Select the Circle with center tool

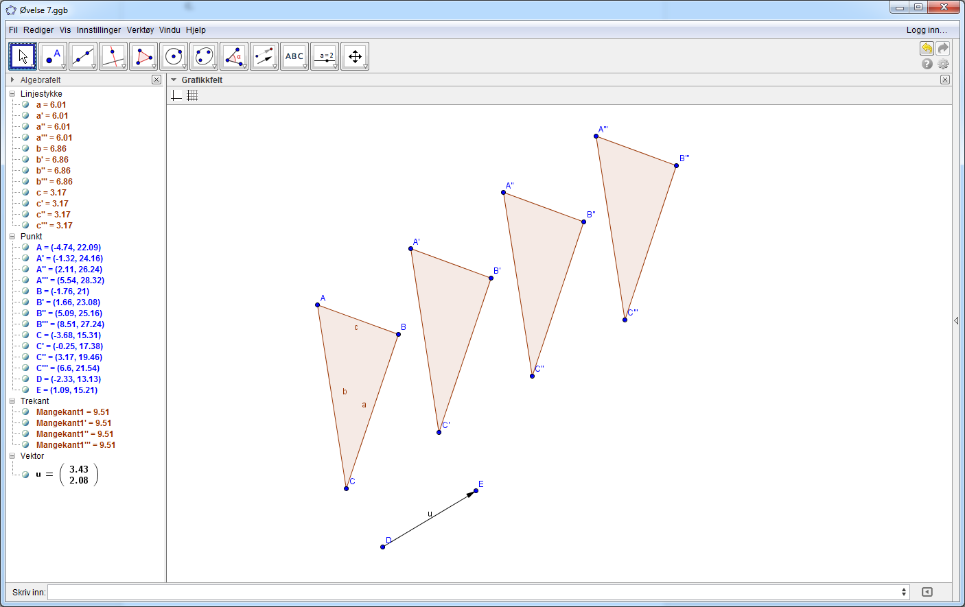tap(174, 56)
